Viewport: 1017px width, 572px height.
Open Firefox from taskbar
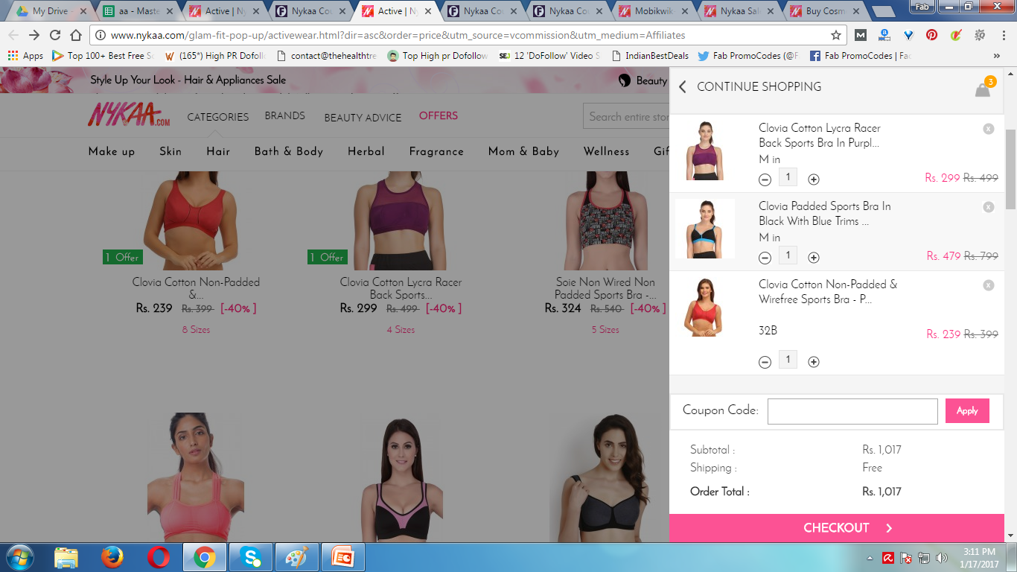112,557
